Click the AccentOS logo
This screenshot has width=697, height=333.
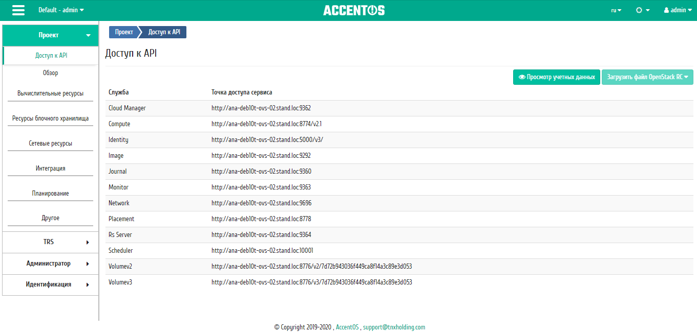coord(354,10)
